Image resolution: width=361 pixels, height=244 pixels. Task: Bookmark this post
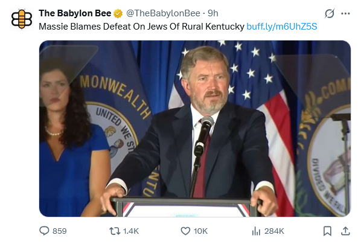click(x=327, y=231)
